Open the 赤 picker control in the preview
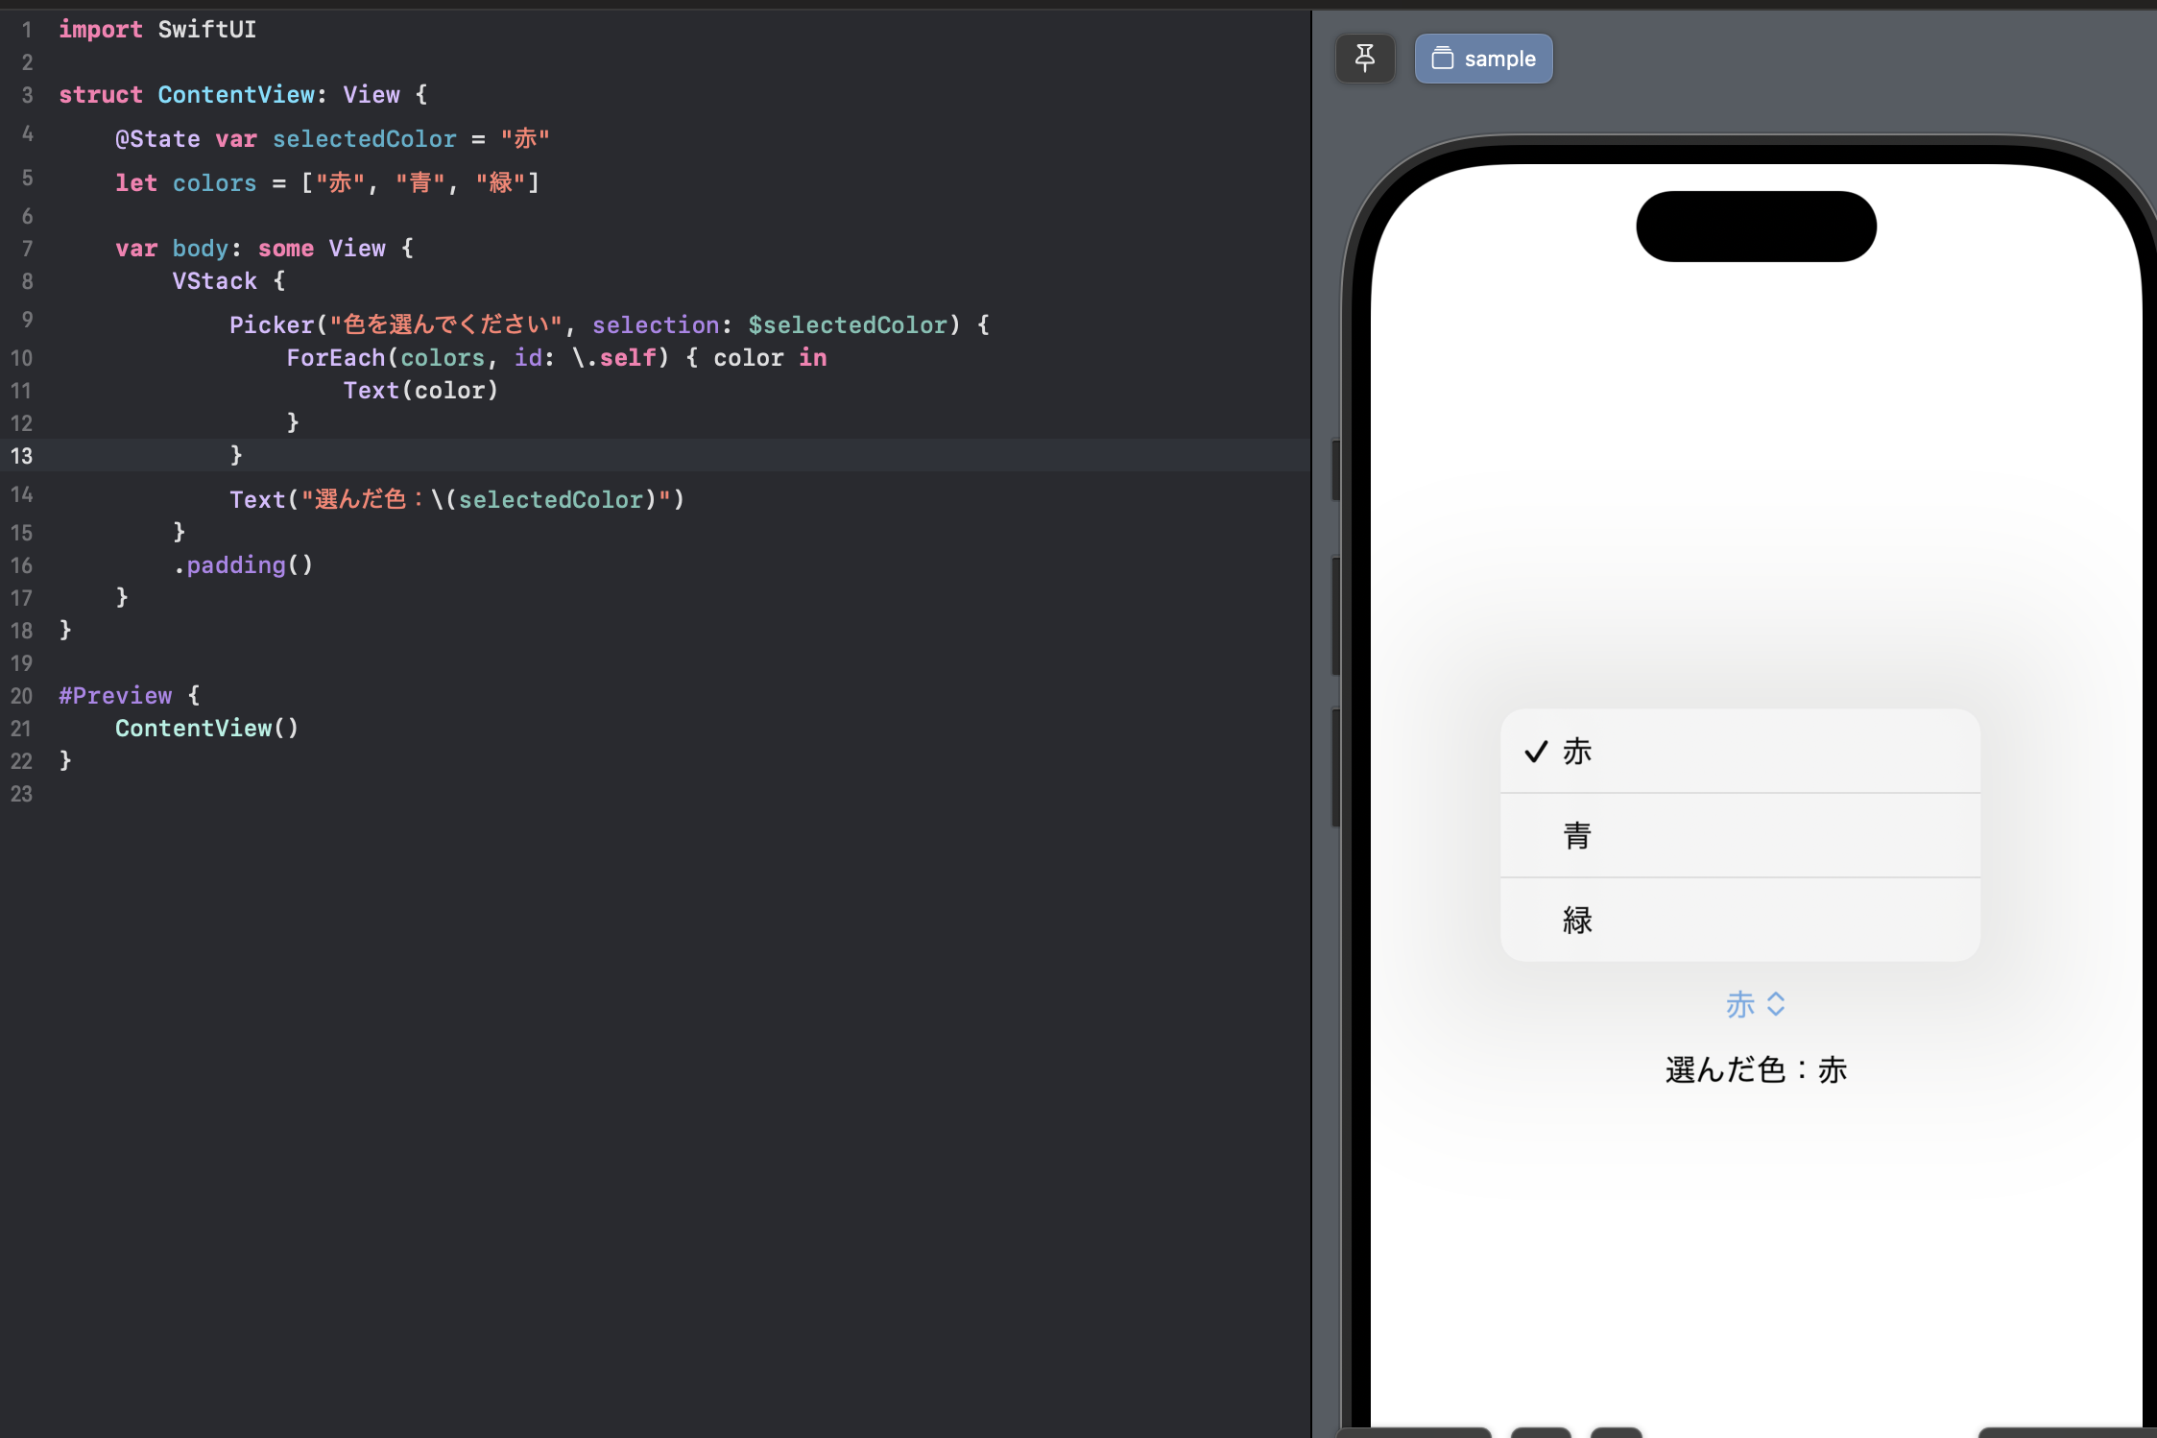 point(1754,1003)
